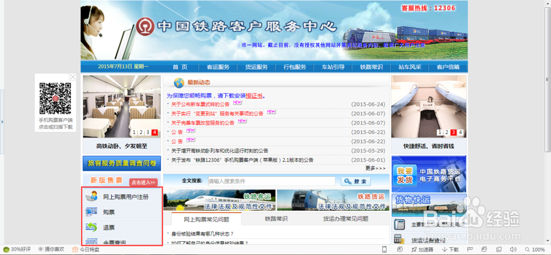The width and height of the screenshot is (551, 255).
Task: Open the 站车风采 navigation item
Action: (410, 67)
